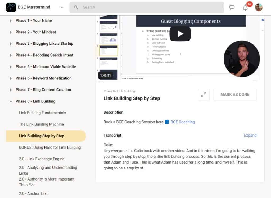Click the MARK AS DONE button
The width and height of the screenshot is (271, 198).
coord(235,94)
